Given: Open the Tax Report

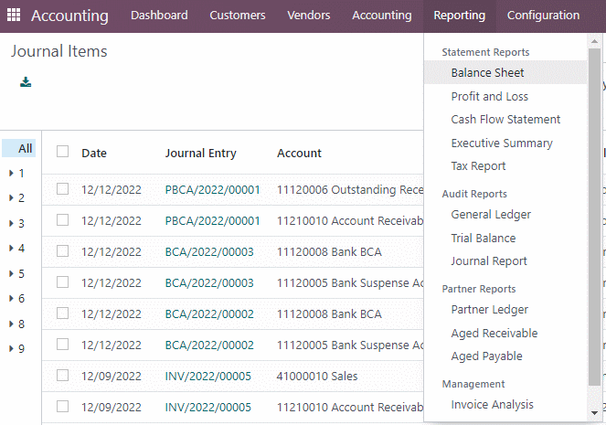Looking at the screenshot, I should point(478,166).
